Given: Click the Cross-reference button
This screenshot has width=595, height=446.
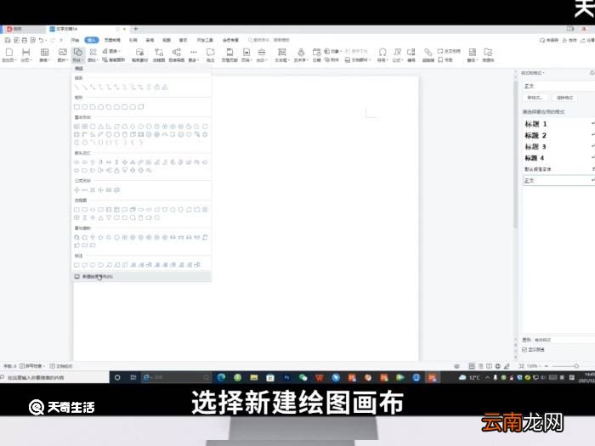Looking at the screenshot, I should 450,51.
